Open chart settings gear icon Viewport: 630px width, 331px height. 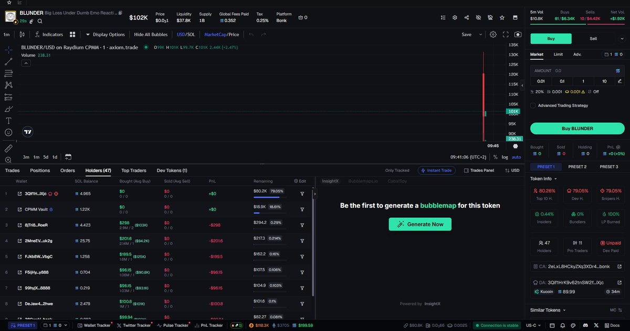click(x=493, y=35)
